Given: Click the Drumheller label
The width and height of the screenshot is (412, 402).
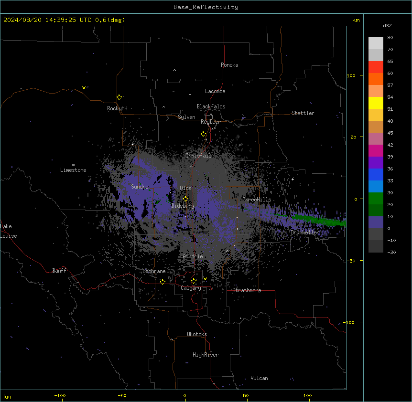Looking at the screenshot, I should pos(305,233).
